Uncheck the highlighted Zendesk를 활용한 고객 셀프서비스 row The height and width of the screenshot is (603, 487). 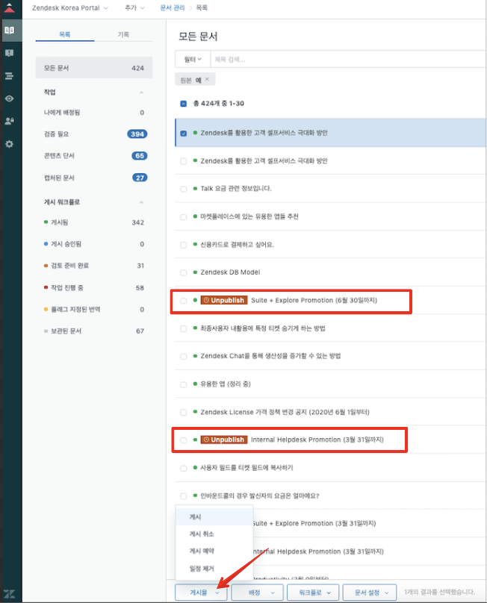(184, 133)
